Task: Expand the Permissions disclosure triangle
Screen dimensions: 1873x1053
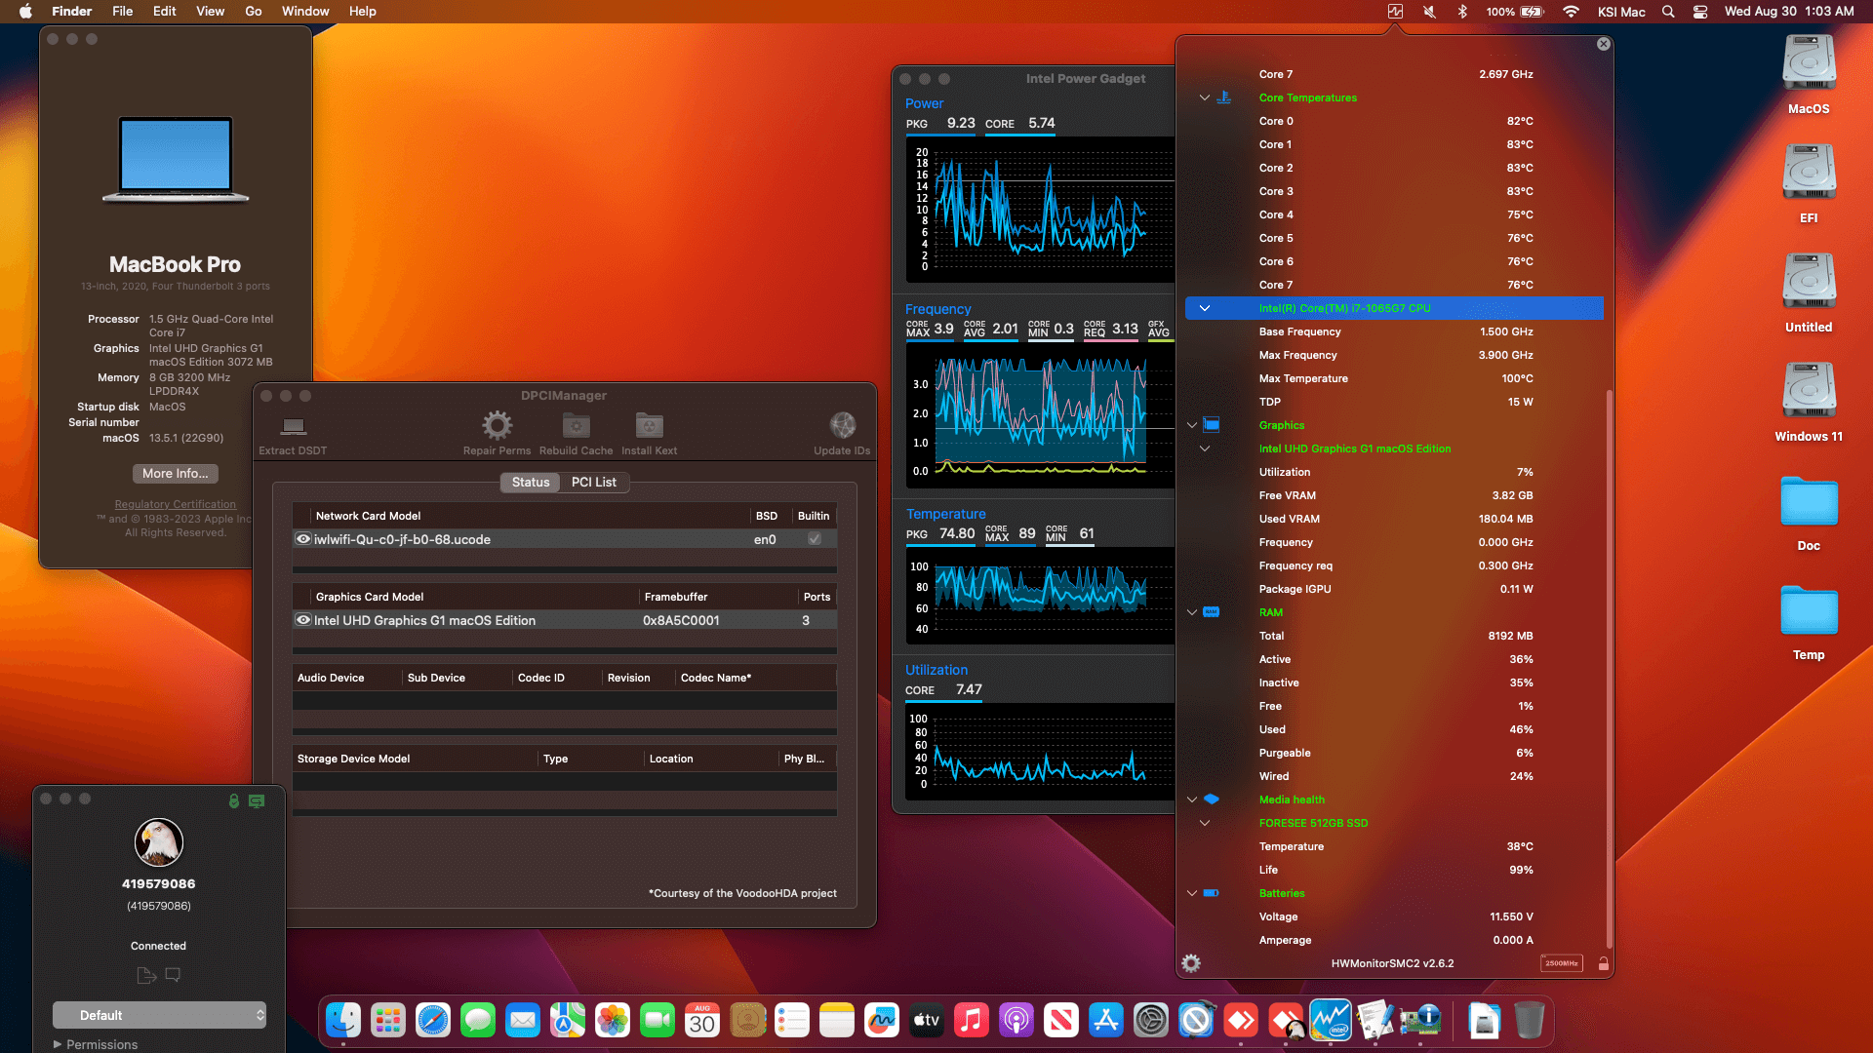Action: click(58, 1044)
